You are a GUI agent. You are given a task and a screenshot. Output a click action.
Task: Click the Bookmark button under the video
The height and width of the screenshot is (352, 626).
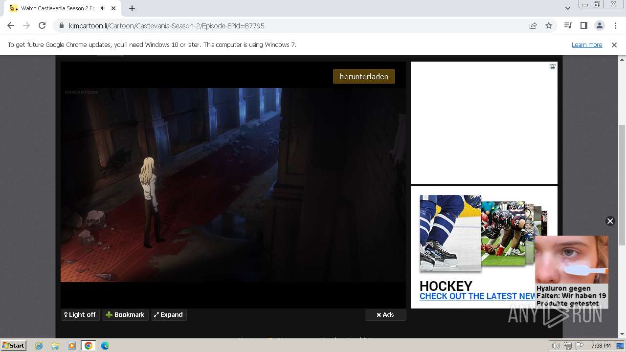click(x=125, y=315)
